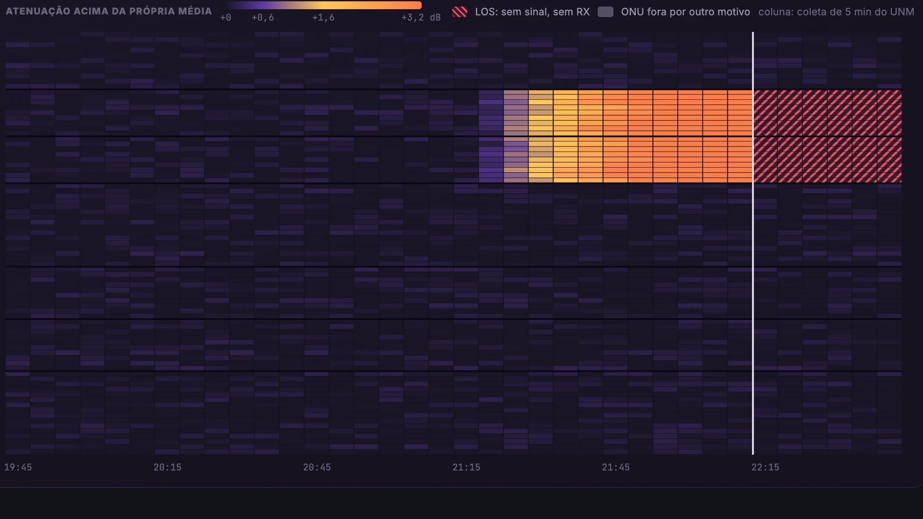This screenshot has height=519, width=923.
Task: Click the grey ONU-offline legend swatch
Action: click(x=606, y=12)
